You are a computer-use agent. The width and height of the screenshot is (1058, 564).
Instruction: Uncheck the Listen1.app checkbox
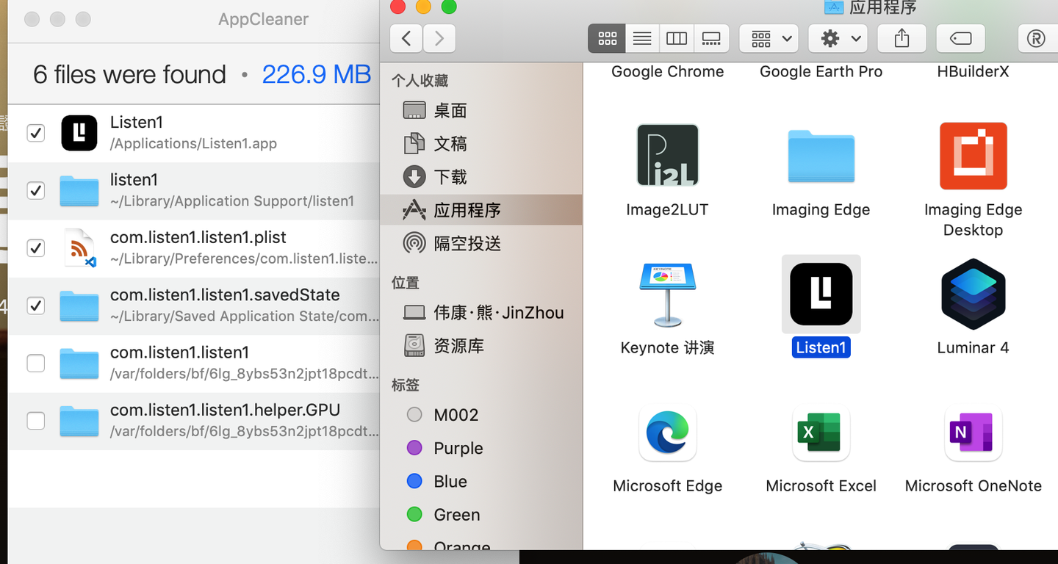coord(35,133)
